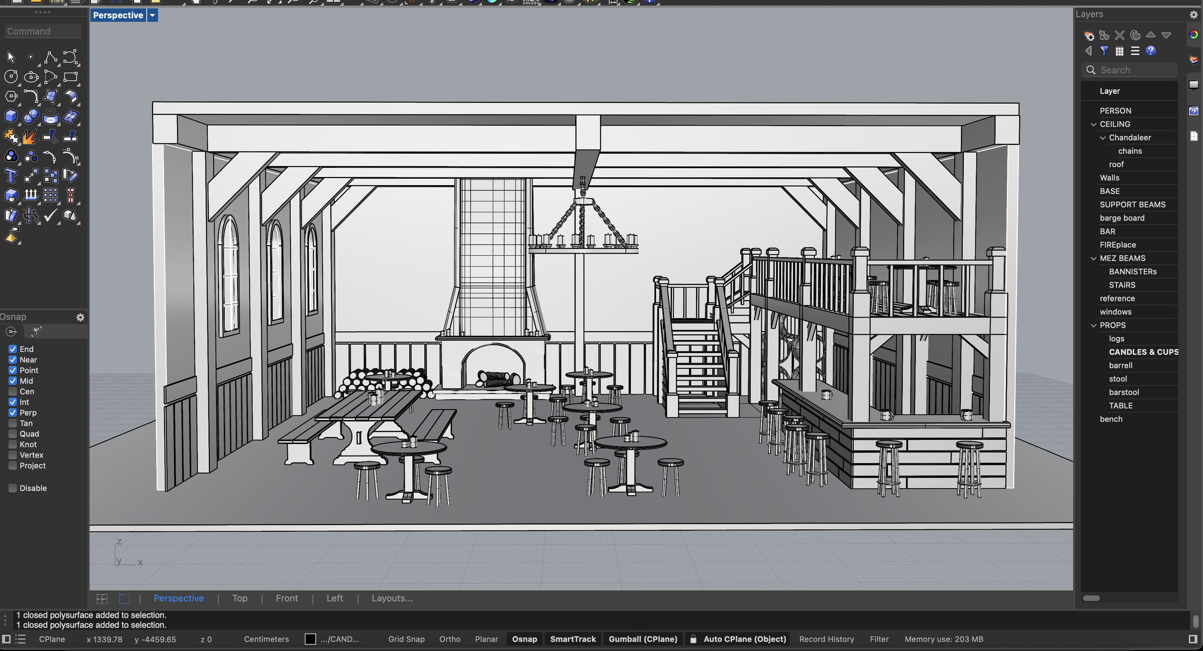The image size is (1203, 651).
Task: Check the Disable osnap checkbox
Action: [x=13, y=488]
